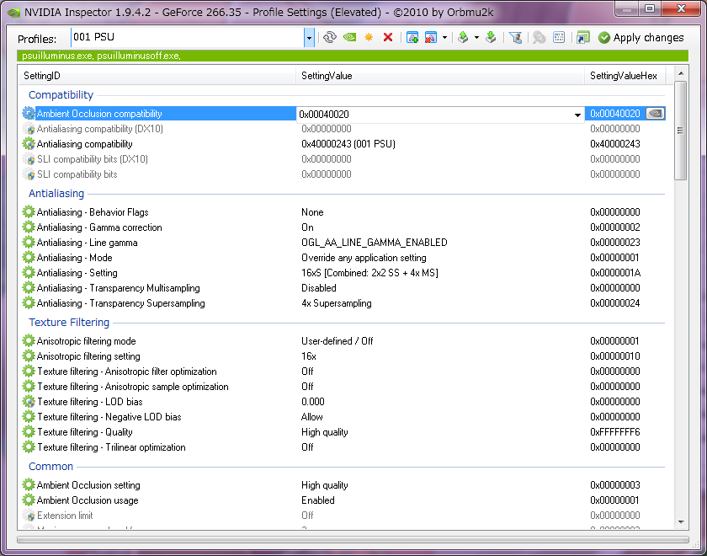Export the profile using the green up-arrow icon
This screenshot has height=556, width=707.
point(463,37)
